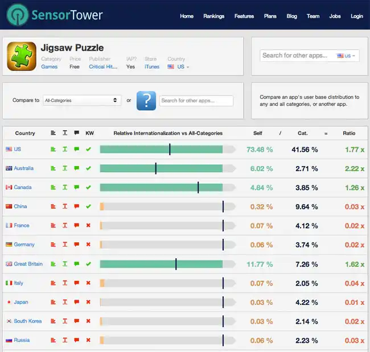The image size is (370, 352).
Task: Click the China Cat. value 9.64 %
Action: tap(306, 207)
